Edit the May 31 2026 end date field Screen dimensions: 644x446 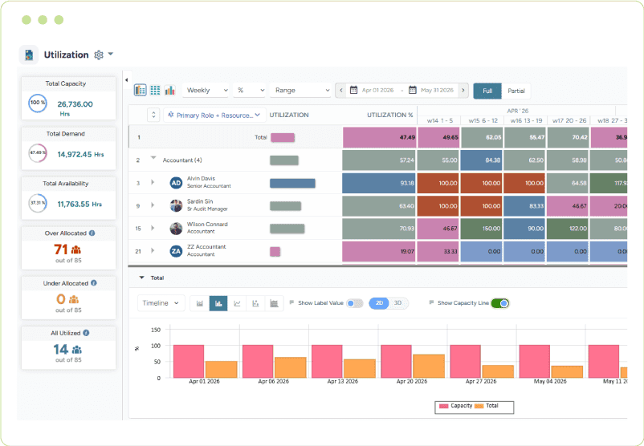coord(437,91)
